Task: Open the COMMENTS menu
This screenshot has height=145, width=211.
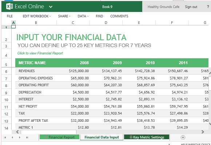Action: [119, 16]
